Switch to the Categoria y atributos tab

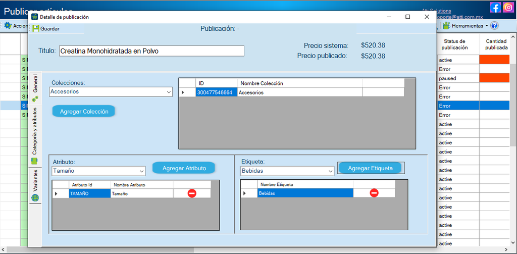35,136
